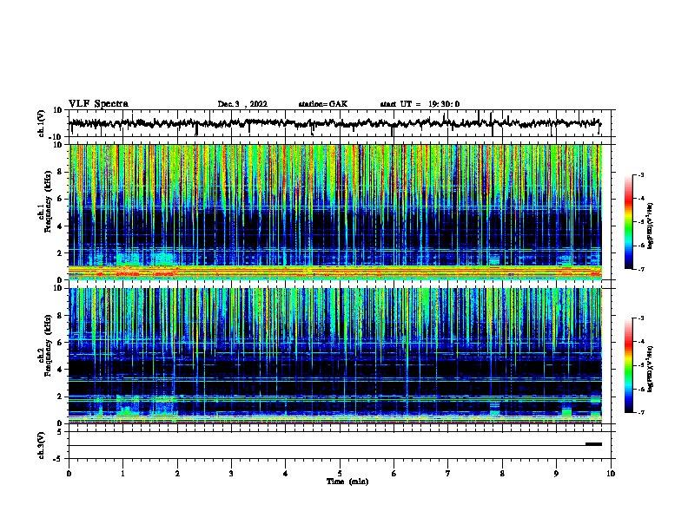
Task: Click the ch.1 color scale log(PSD) label
Action: pos(651,226)
